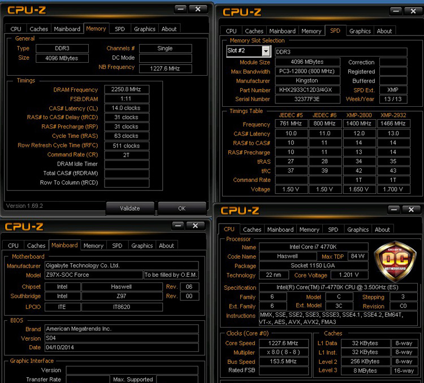Minimize the Processor CPU-Z window

(x=393, y=210)
